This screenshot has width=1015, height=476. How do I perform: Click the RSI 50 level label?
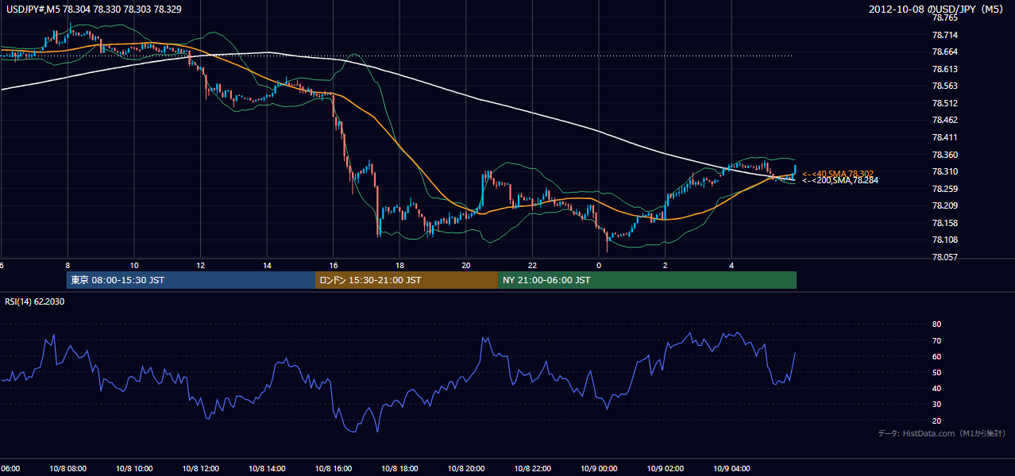pyautogui.click(x=937, y=373)
